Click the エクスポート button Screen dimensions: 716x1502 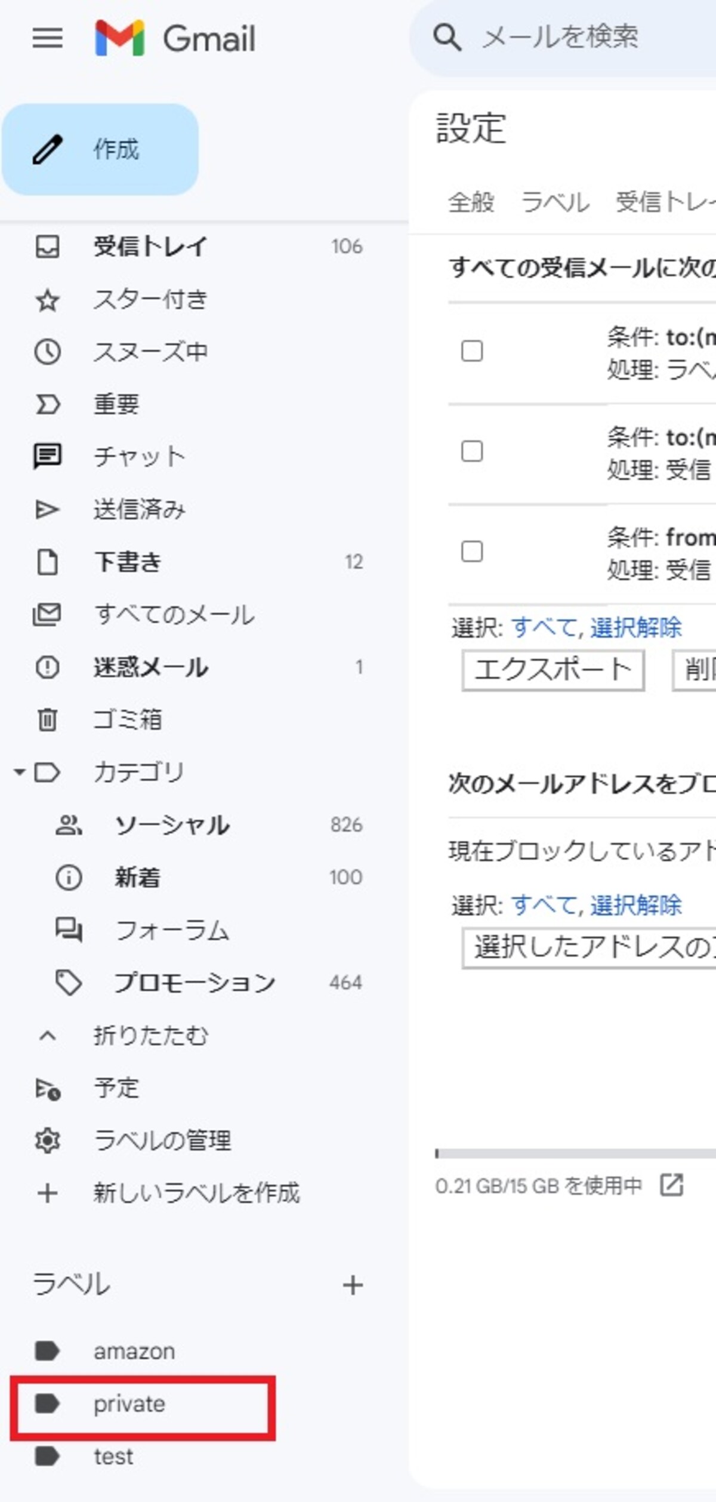pyautogui.click(x=553, y=670)
